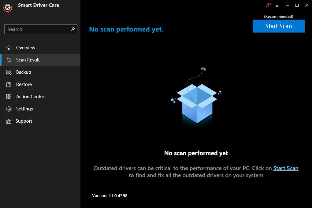Click the magnifier icon inside the search box
The width and height of the screenshot is (312, 208).
coord(72,29)
